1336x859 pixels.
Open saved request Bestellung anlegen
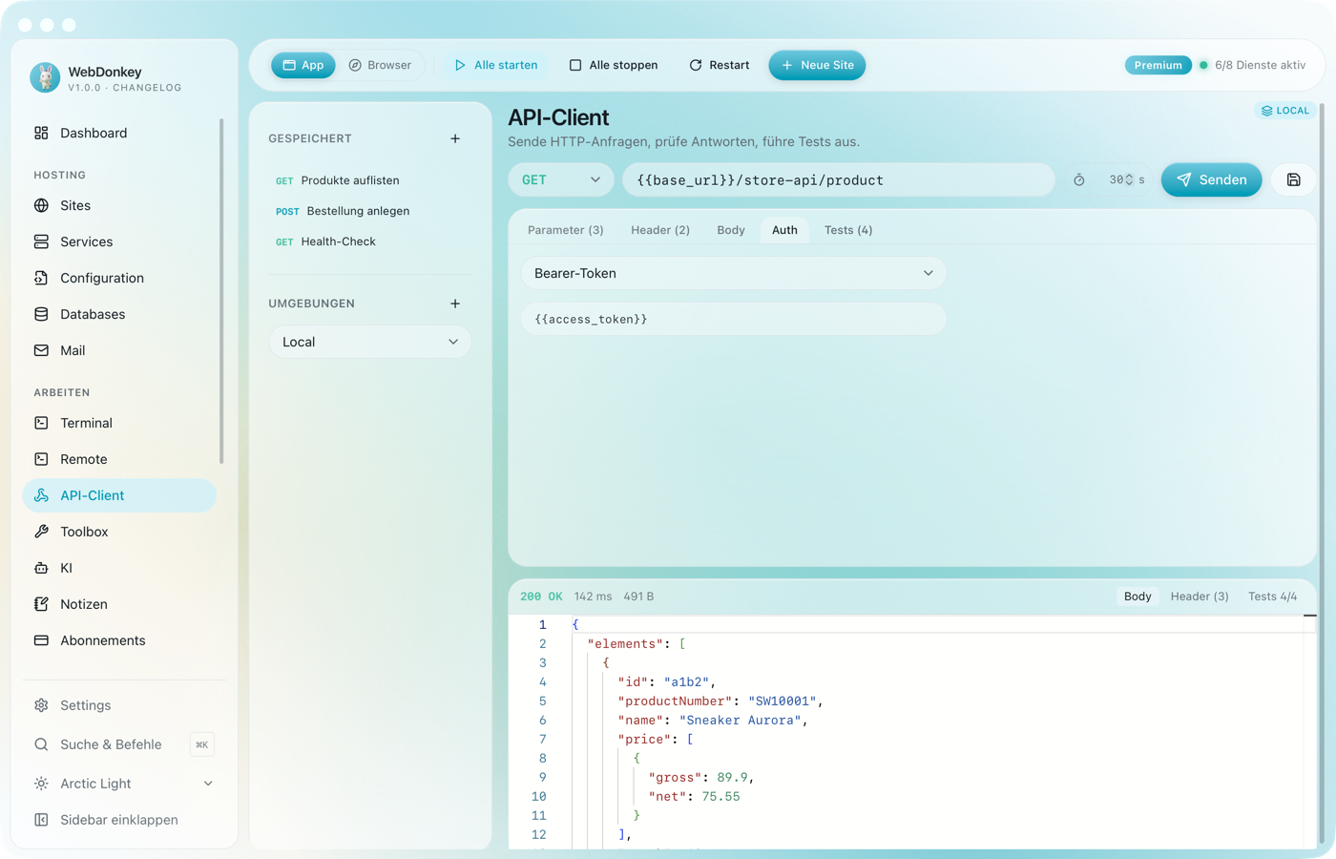[x=370, y=211]
